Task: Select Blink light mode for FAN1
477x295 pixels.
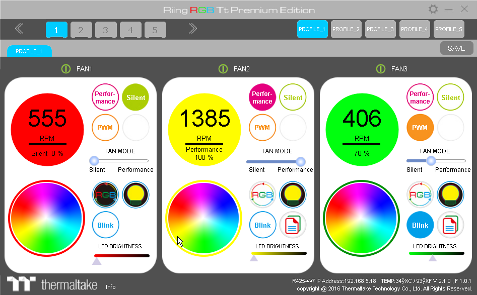Action: point(105,225)
